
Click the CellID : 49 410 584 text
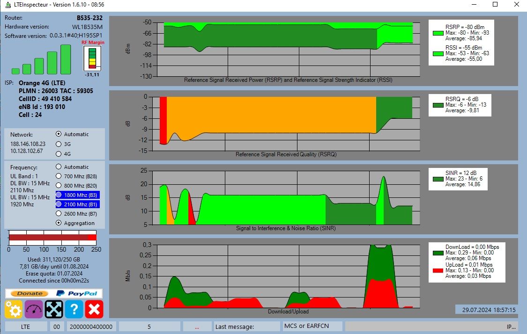pyautogui.click(x=45, y=99)
